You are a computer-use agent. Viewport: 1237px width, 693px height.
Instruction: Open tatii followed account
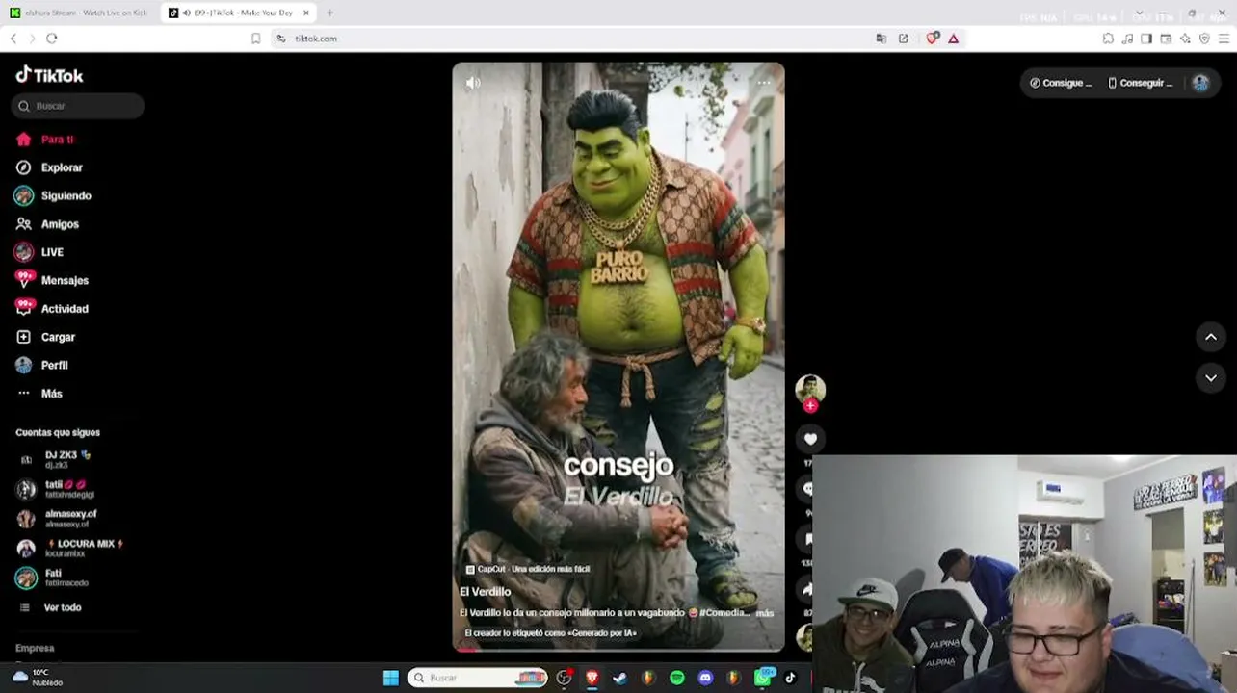pyautogui.click(x=56, y=489)
